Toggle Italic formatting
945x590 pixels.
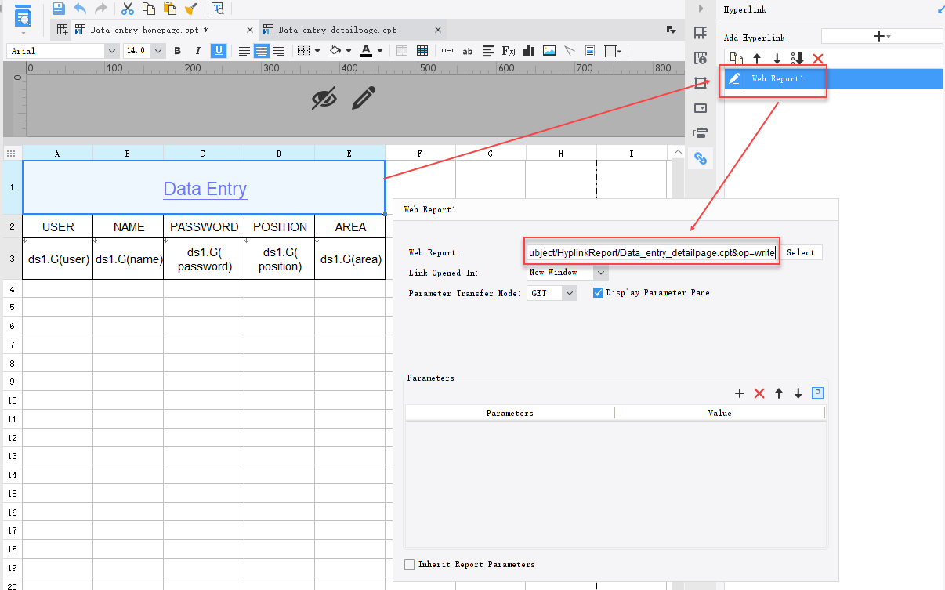[197, 51]
